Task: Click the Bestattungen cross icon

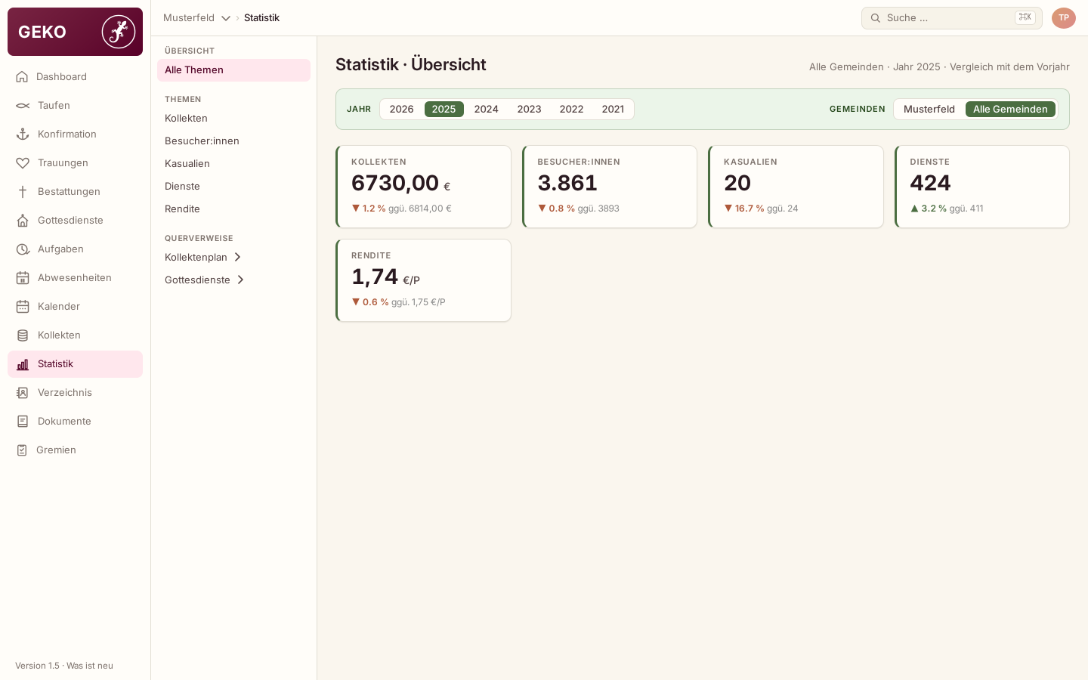Action: 23,191
